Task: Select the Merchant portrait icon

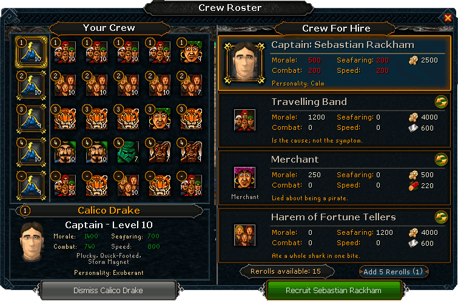Action: point(245,177)
